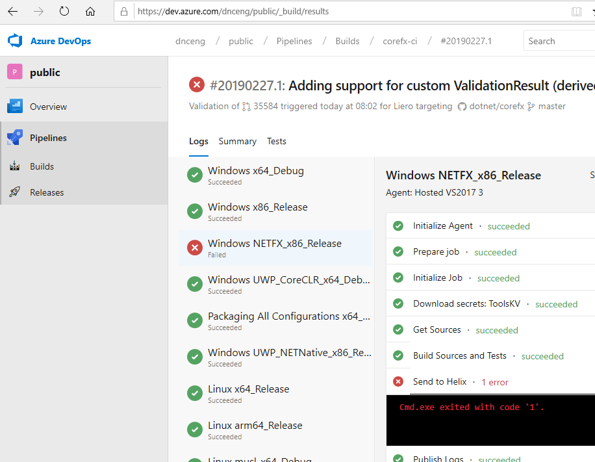This screenshot has height=462, width=595.
Task: Click the address bar padlock icon
Action: click(x=124, y=12)
